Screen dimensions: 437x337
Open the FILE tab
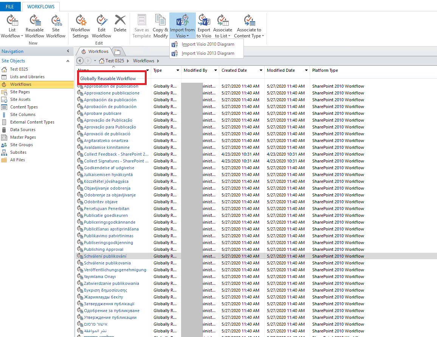tap(10, 6)
